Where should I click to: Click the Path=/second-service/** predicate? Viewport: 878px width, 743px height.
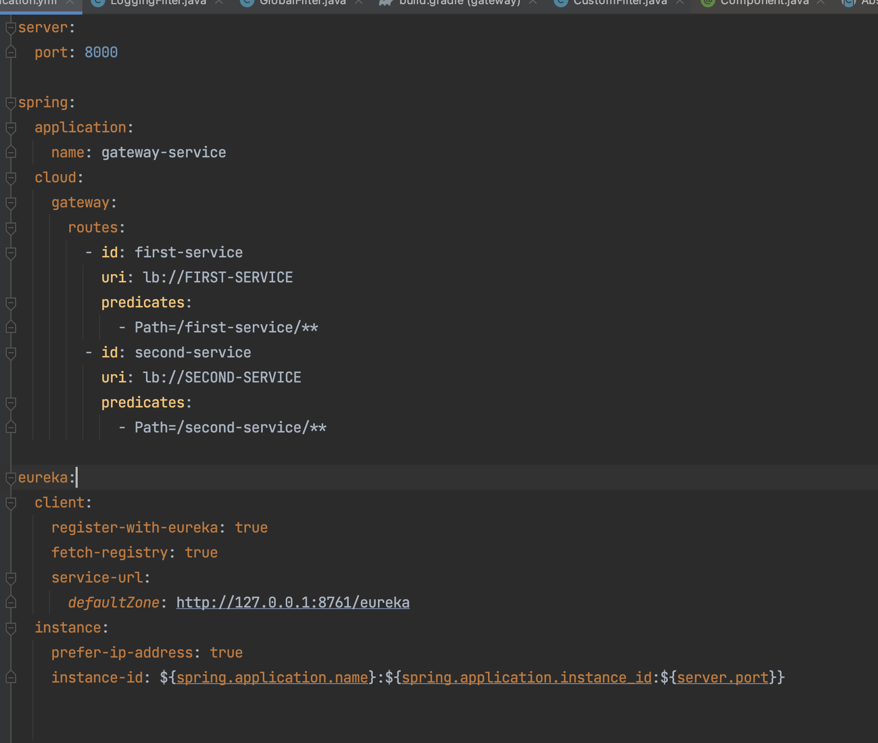tap(230, 428)
